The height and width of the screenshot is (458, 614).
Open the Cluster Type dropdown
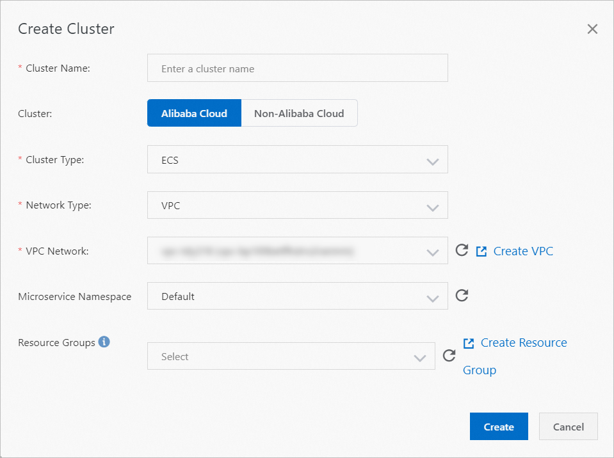pos(298,159)
